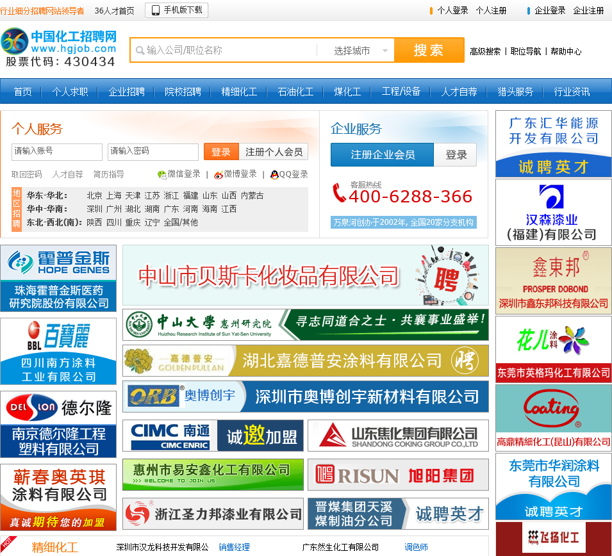612x556 pixels.
Task: Click the 36 hgjob.com site logo
Action: tap(59, 47)
